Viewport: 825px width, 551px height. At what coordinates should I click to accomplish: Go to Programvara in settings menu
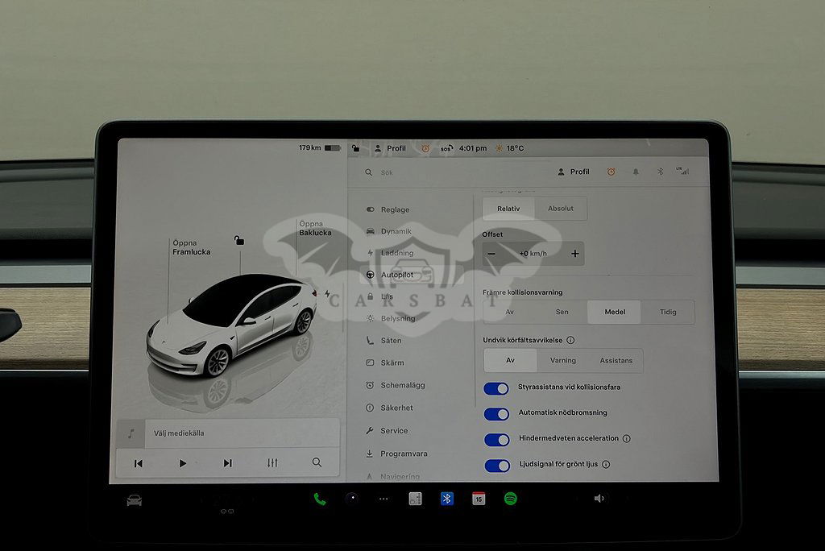403,454
